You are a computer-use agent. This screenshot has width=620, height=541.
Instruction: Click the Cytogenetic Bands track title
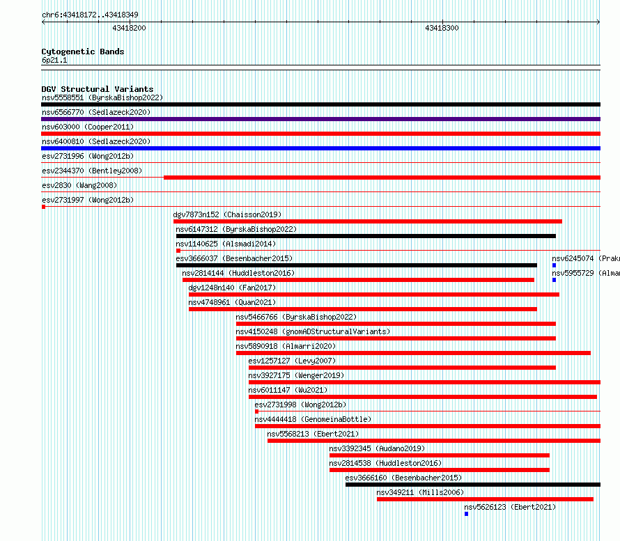point(83,52)
